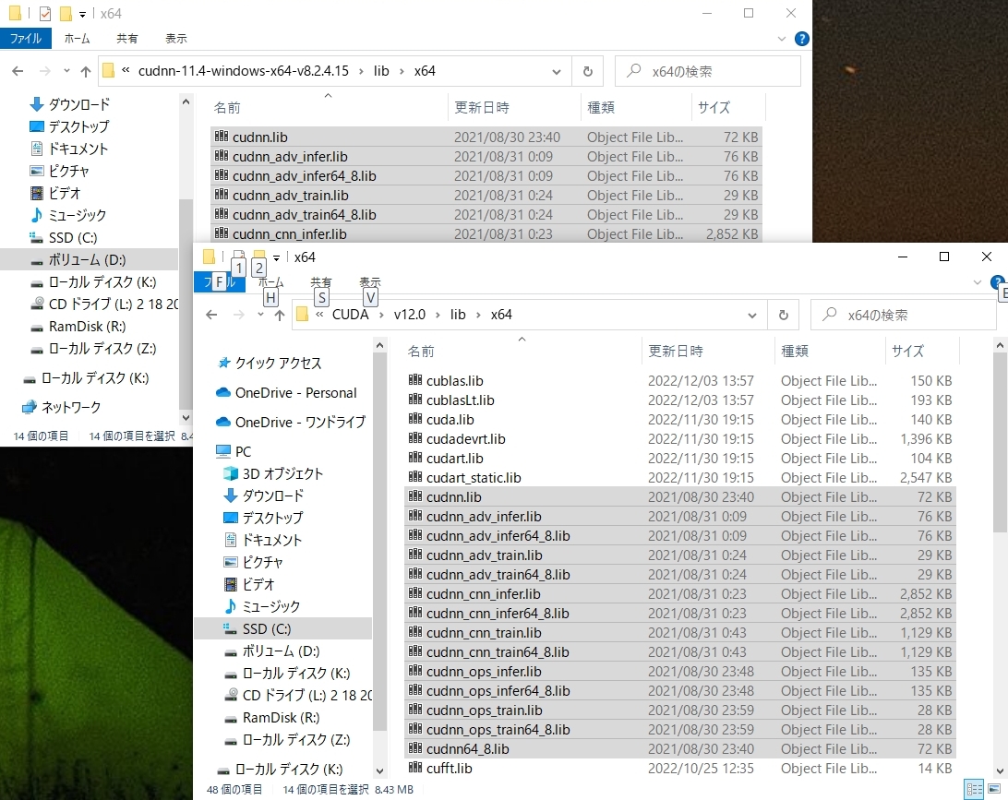Open address history dropdown in CUDA window

(x=752, y=315)
